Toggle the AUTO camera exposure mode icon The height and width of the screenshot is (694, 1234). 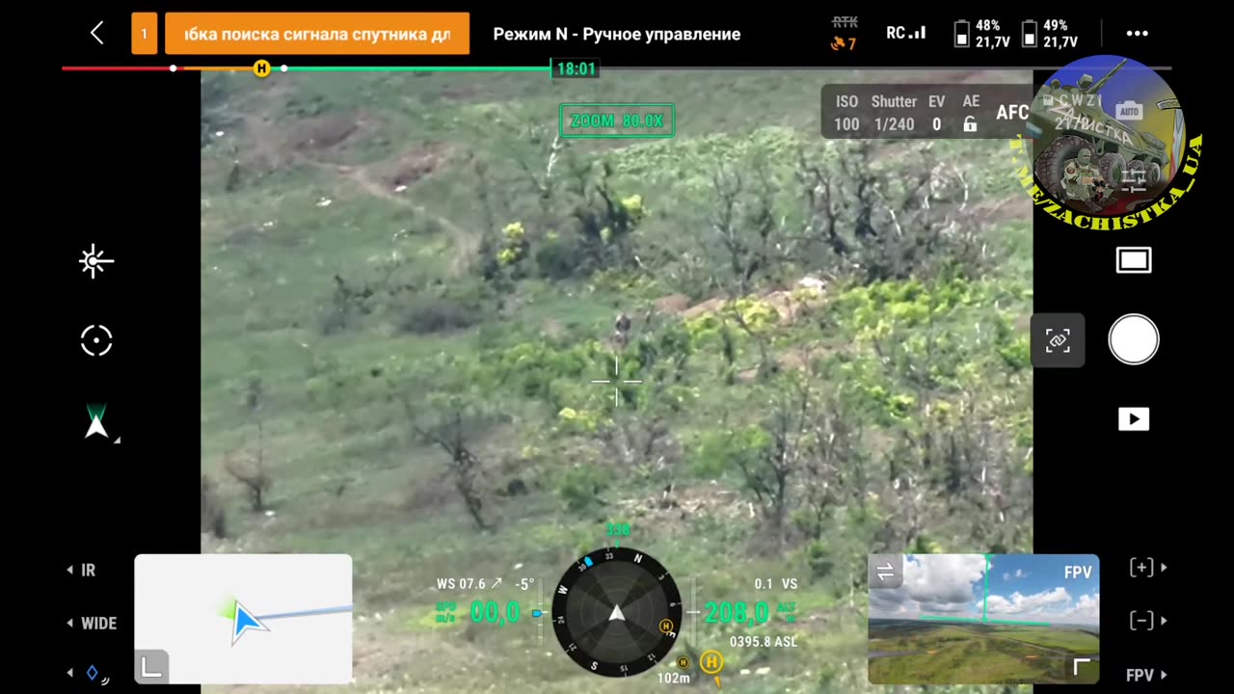[x=1129, y=111]
